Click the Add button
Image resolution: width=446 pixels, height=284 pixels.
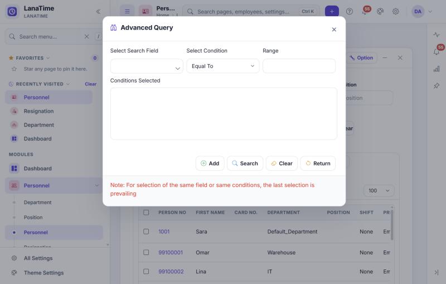(210, 163)
